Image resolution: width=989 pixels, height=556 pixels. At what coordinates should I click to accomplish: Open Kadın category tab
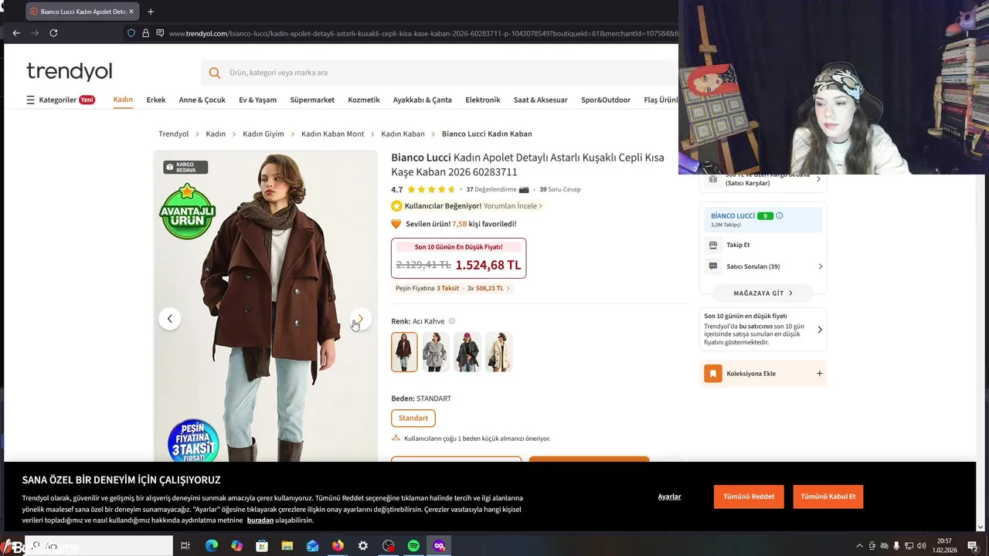click(x=123, y=100)
